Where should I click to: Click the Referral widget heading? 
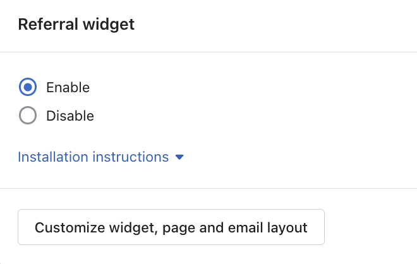[x=76, y=25]
